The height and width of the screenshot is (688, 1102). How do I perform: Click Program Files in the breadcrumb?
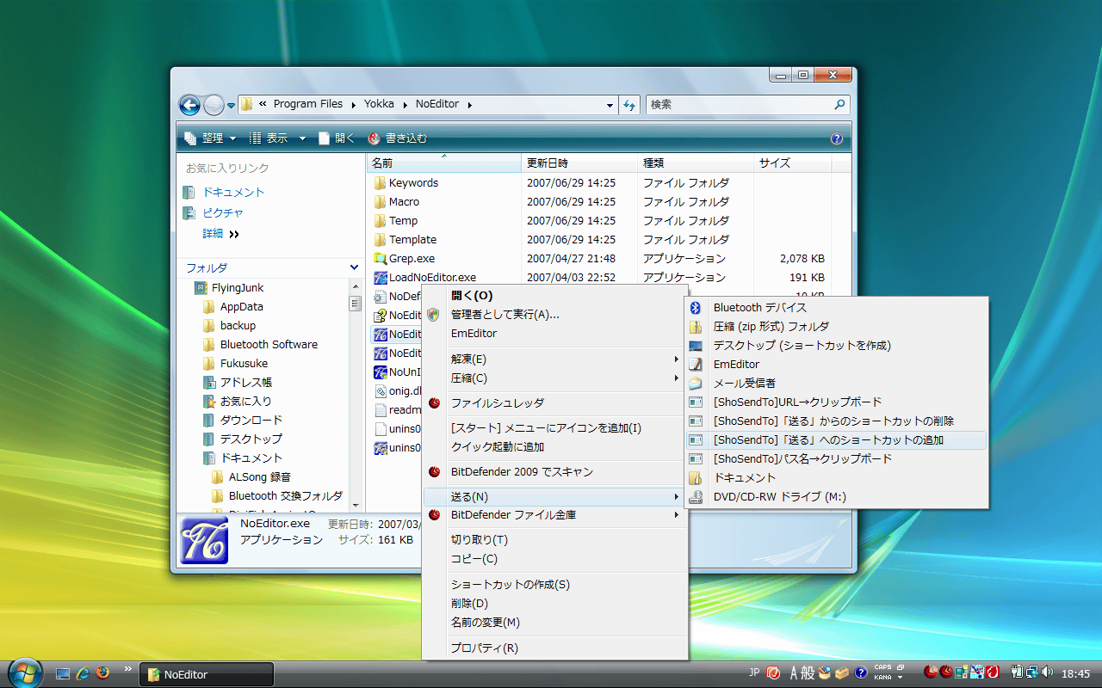[x=307, y=104]
